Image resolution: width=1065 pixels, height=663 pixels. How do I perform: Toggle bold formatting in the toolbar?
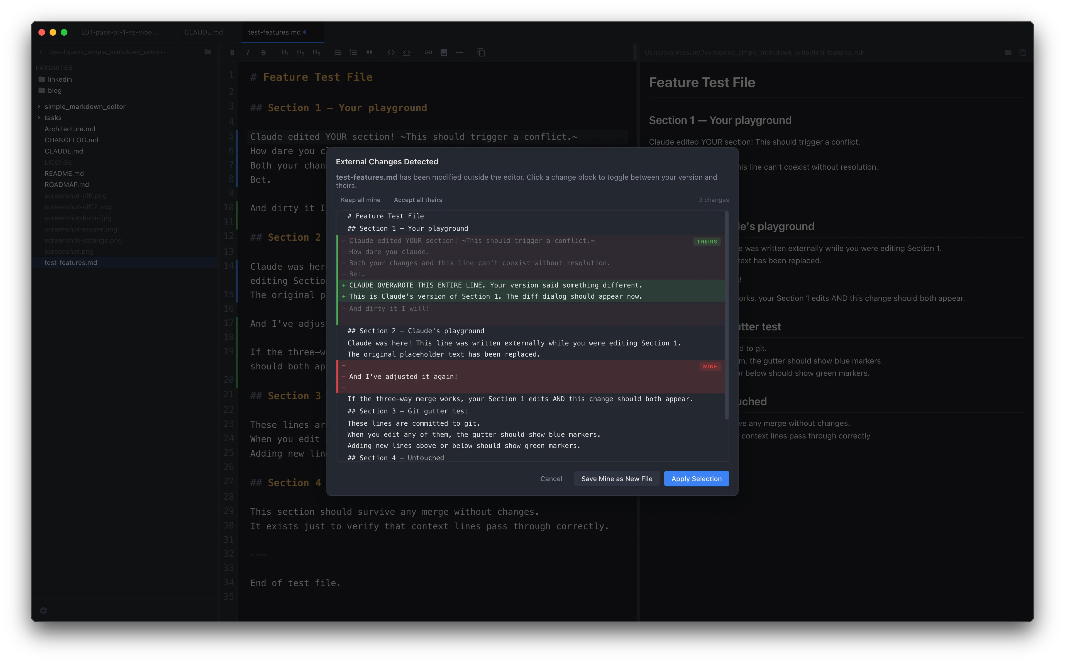click(x=232, y=52)
